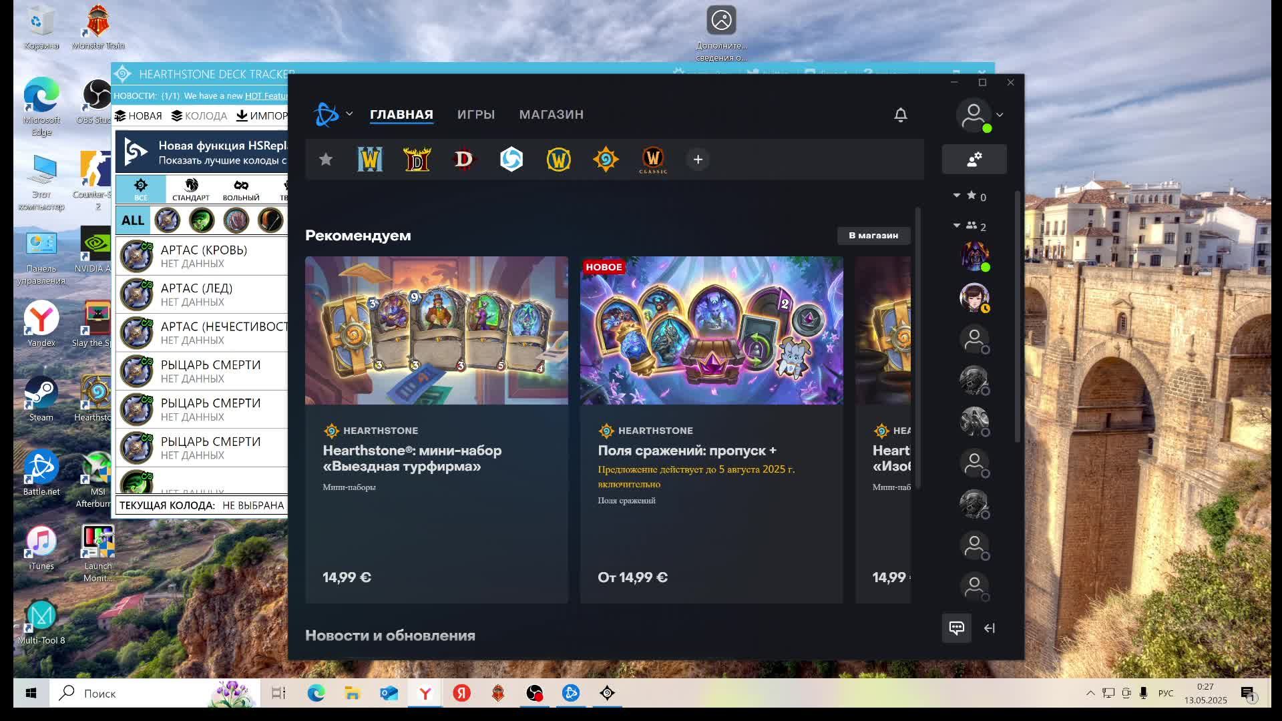The image size is (1282, 721).
Task: Click the Battle.net logo in the header
Action: [x=327, y=115]
